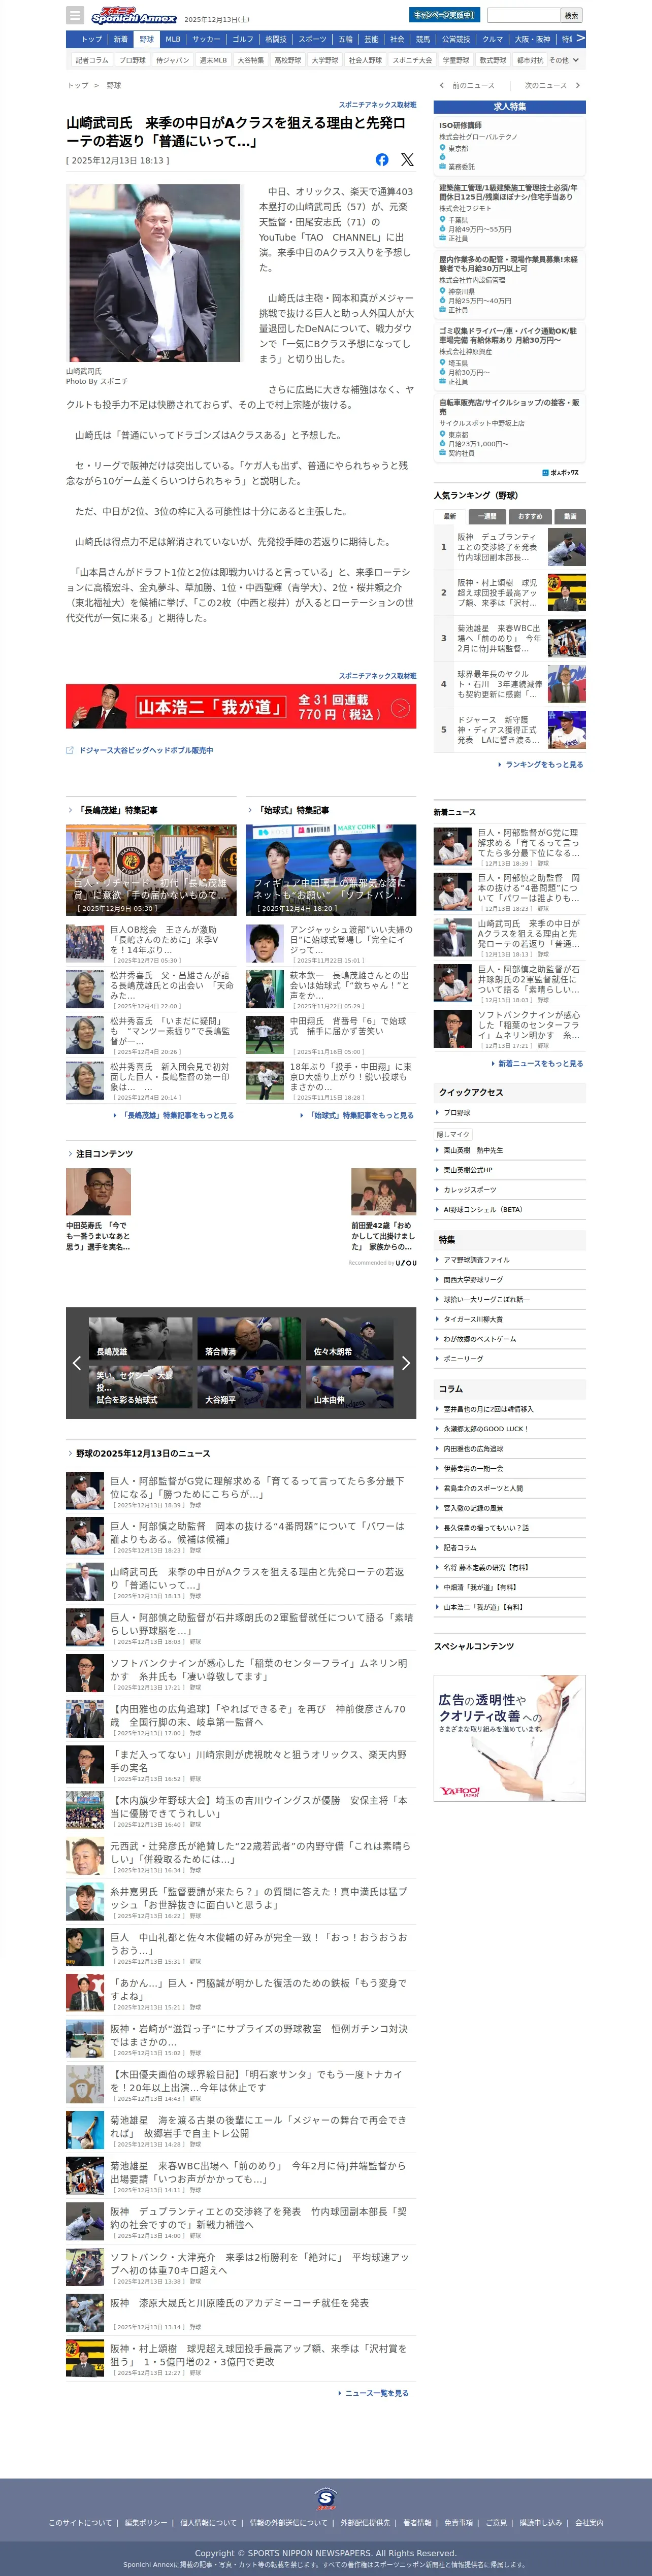Open 栗山英樹公式HP link
The height and width of the screenshot is (2576, 652).
click(x=510, y=1169)
